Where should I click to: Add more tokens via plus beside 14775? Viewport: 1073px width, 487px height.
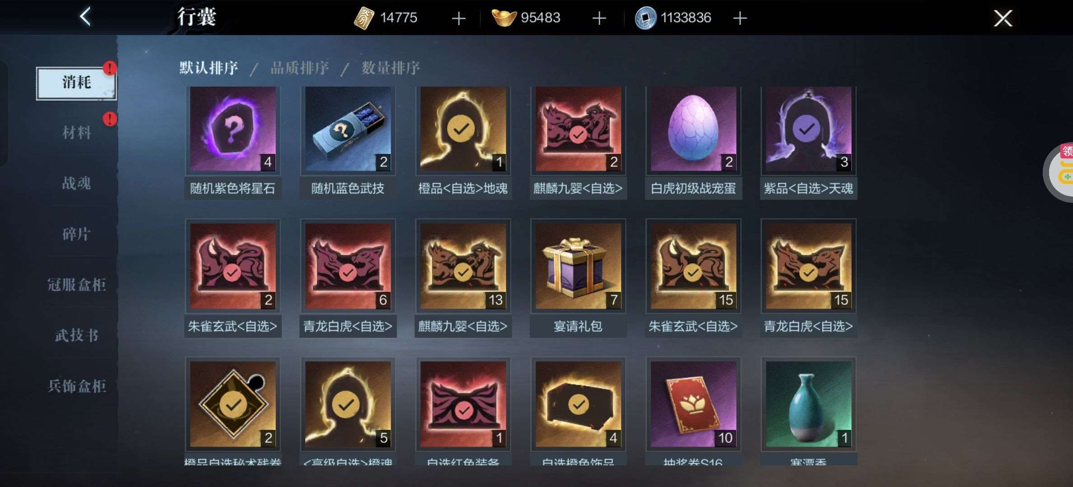click(x=458, y=18)
